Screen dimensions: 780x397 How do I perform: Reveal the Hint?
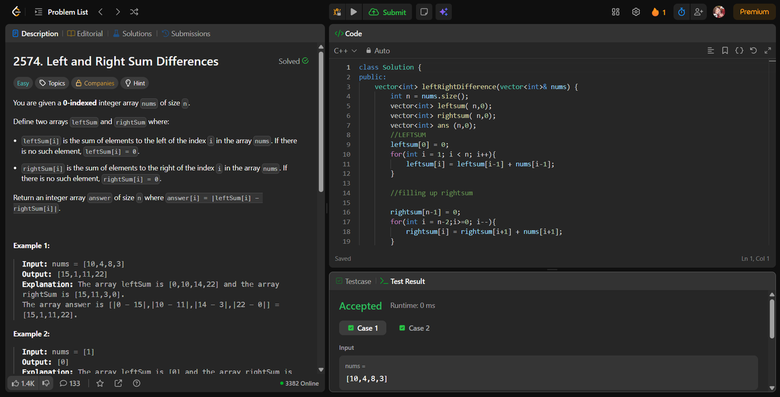pyautogui.click(x=135, y=83)
